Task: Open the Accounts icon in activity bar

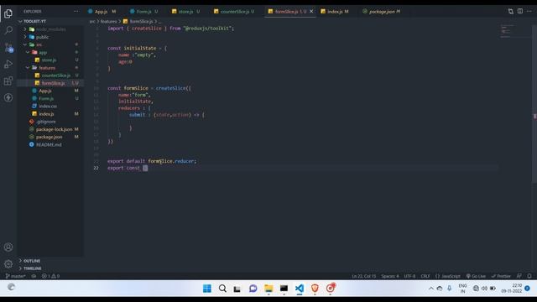Action: tap(8, 247)
